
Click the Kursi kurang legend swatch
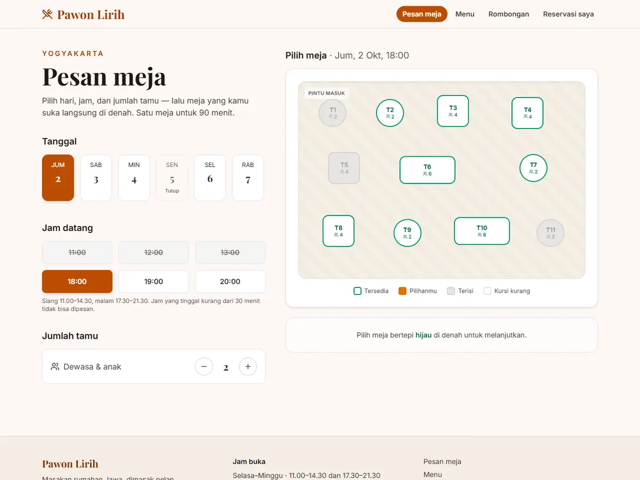coord(487,291)
